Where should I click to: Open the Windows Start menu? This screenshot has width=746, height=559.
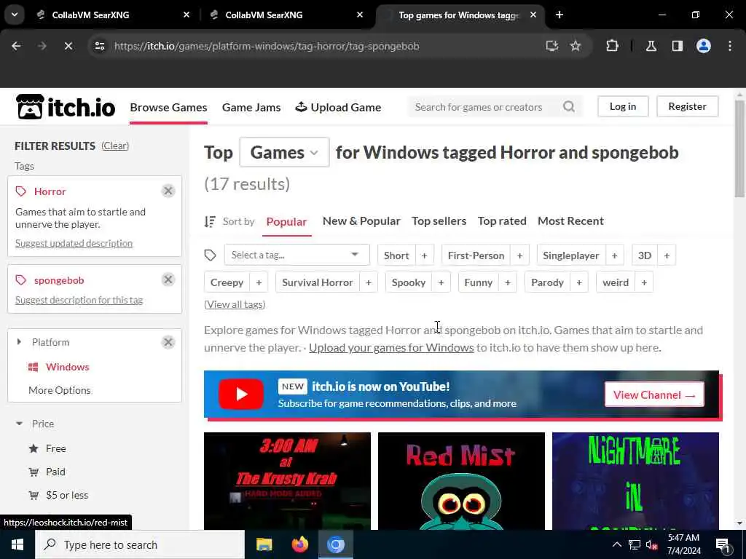click(x=17, y=544)
